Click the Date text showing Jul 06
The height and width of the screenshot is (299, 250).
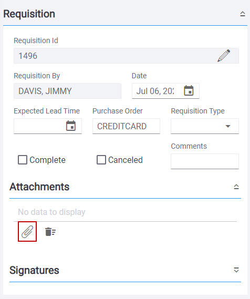click(x=155, y=91)
